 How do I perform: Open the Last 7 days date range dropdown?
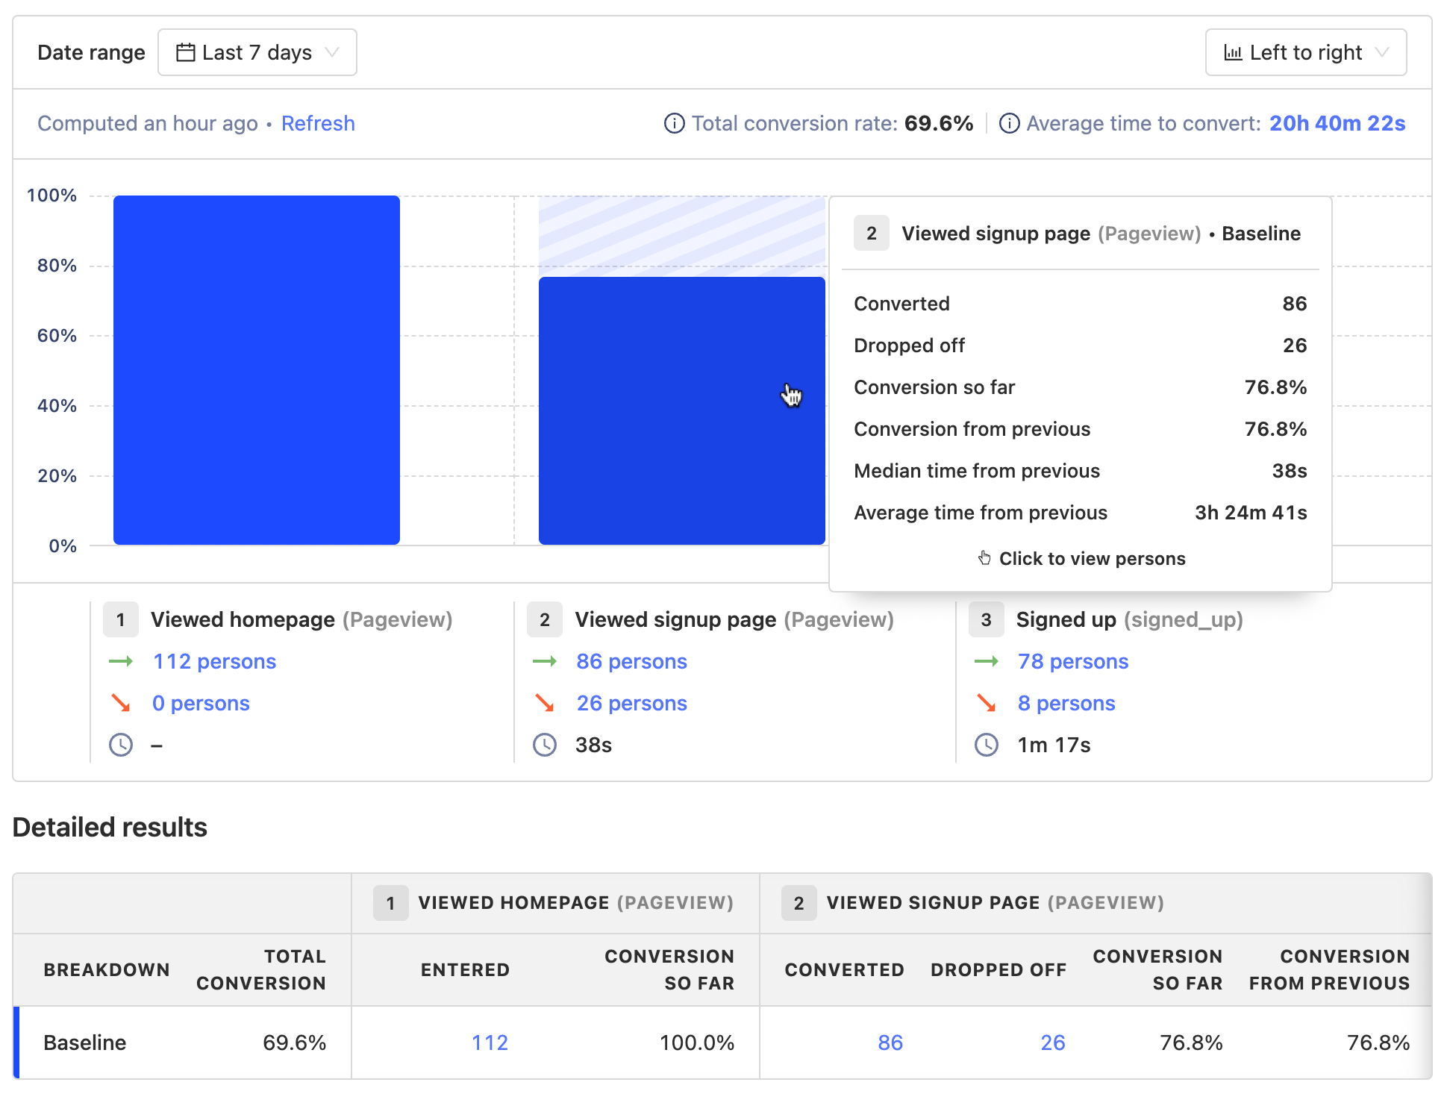tap(257, 51)
